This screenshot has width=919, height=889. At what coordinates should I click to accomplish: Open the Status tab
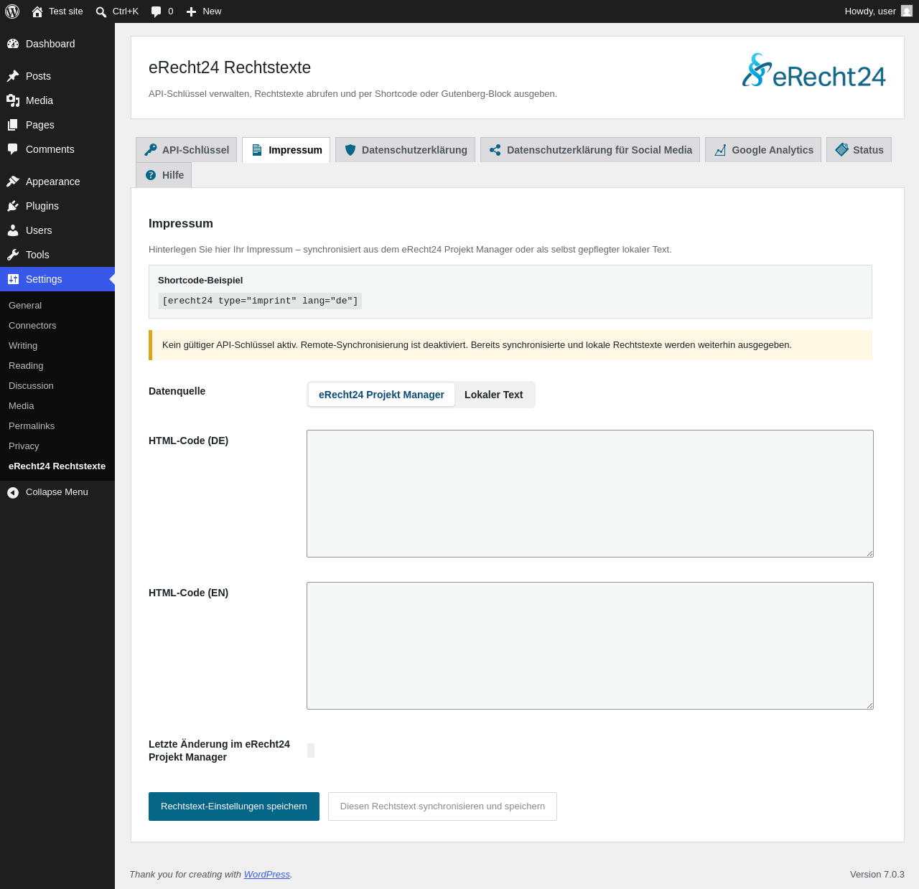pos(859,150)
